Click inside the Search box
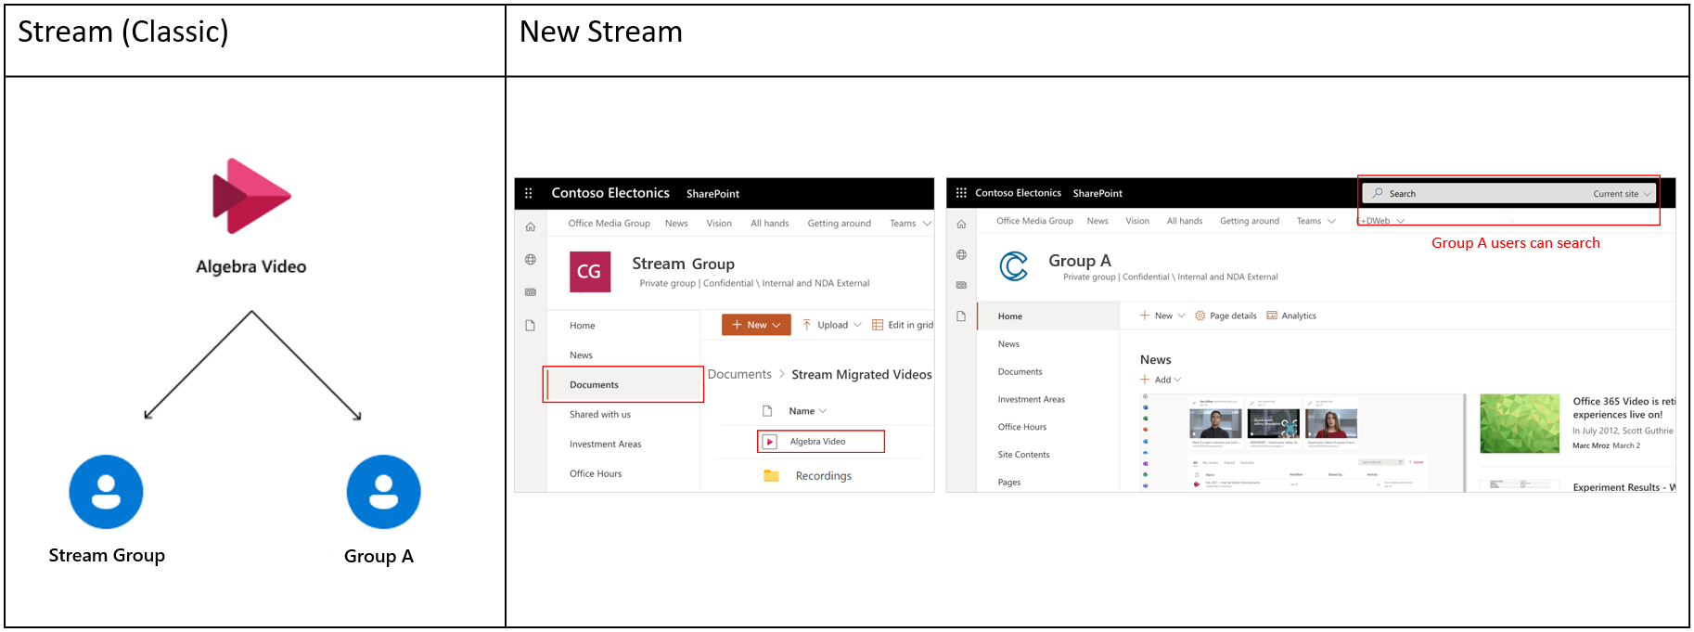Viewport: 1694px width, 632px height. pyautogui.click(x=1509, y=193)
